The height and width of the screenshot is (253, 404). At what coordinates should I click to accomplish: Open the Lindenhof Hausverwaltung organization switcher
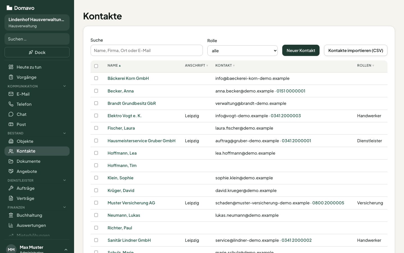click(x=37, y=22)
